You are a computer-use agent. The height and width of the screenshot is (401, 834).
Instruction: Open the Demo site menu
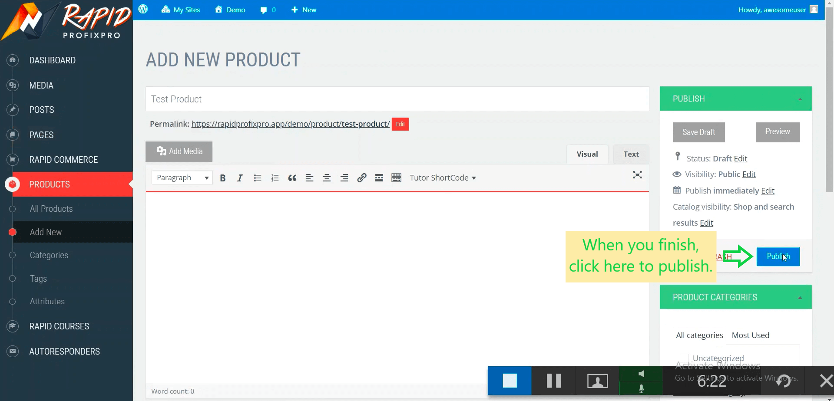coord(230,10)
